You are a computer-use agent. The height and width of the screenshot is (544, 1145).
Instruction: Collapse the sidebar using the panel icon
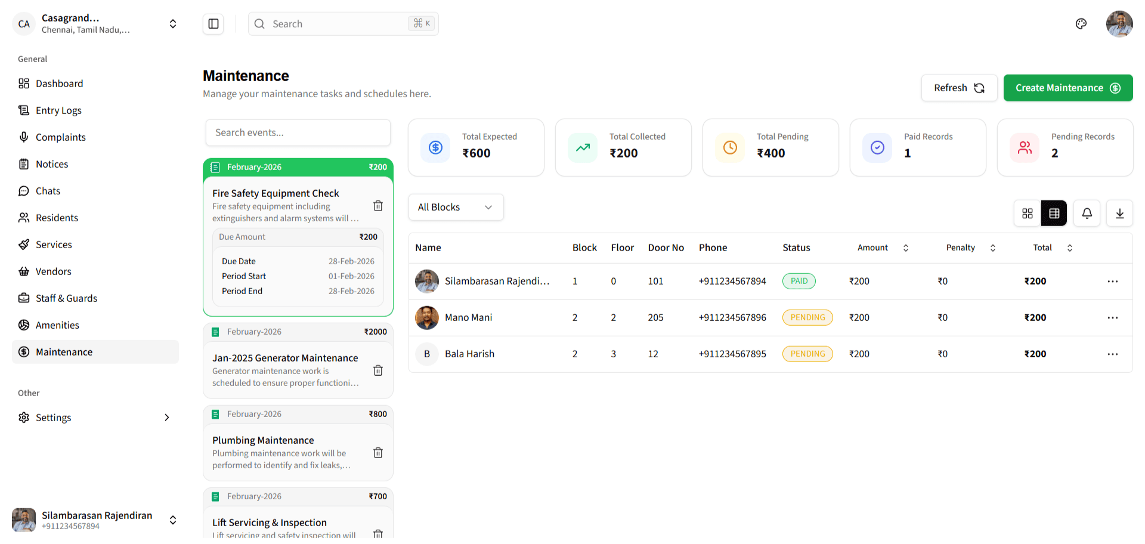tap(213, 23)
